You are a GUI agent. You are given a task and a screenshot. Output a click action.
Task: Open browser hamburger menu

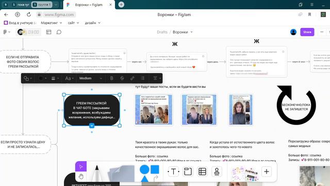pyautogui.click(x=312, y=5)
